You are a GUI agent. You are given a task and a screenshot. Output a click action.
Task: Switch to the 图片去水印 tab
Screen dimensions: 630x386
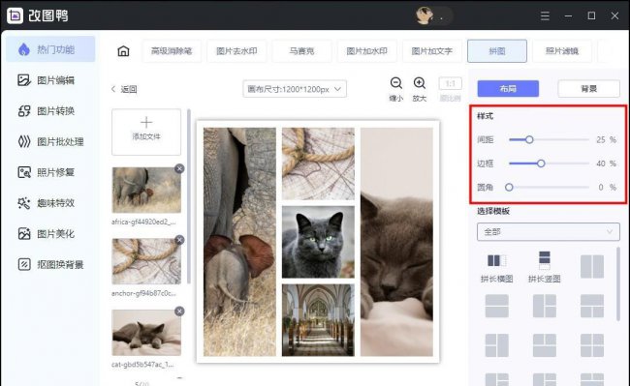[236, 51]
